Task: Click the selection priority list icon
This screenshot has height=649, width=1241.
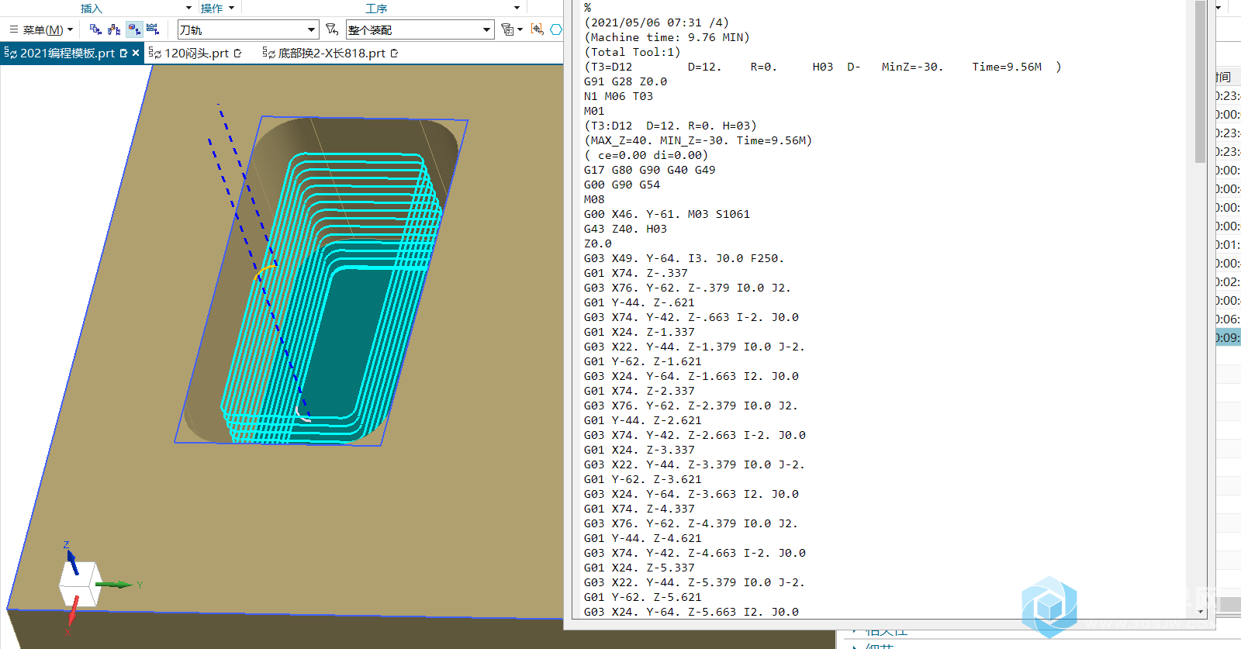Action: (507, 29)
